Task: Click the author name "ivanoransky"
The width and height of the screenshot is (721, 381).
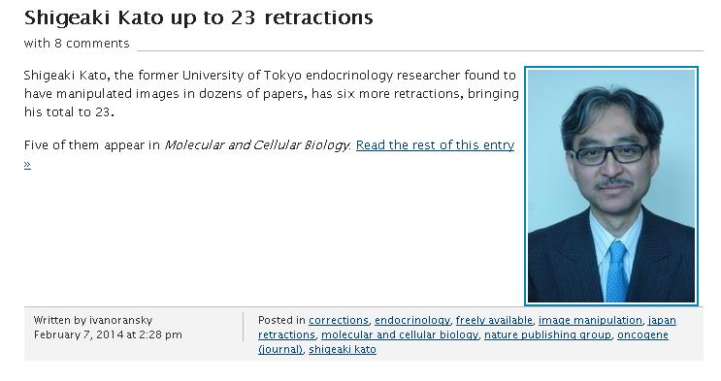Action: pyautogui.click(x=120, y=320)
